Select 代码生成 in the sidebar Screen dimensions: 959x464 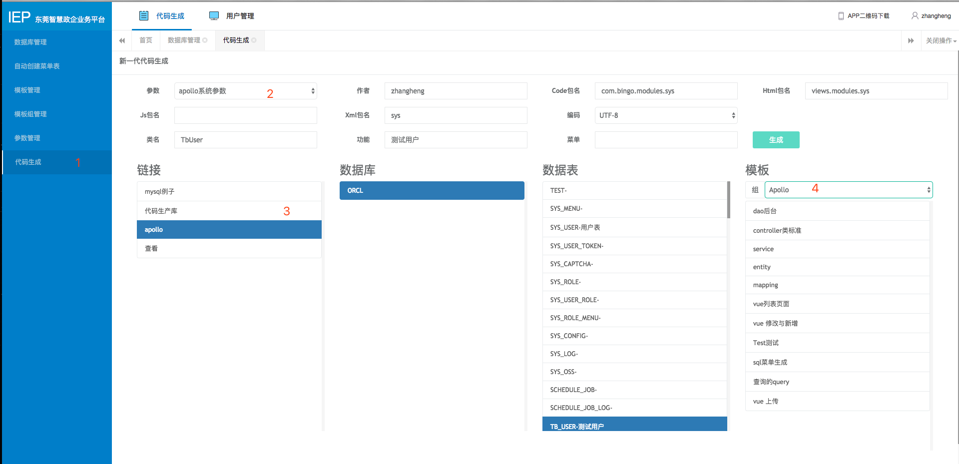click(x=57, y=162)
